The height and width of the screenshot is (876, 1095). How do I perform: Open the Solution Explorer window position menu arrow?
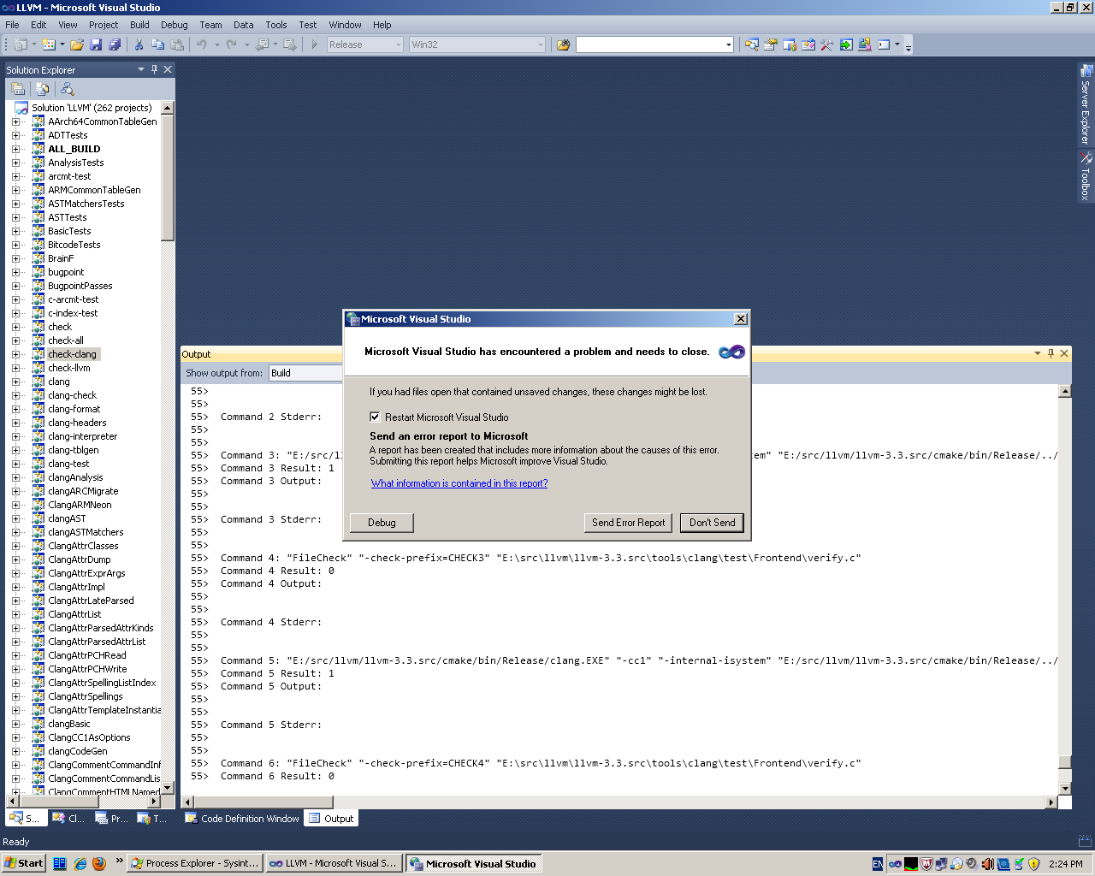pos(141,69)
